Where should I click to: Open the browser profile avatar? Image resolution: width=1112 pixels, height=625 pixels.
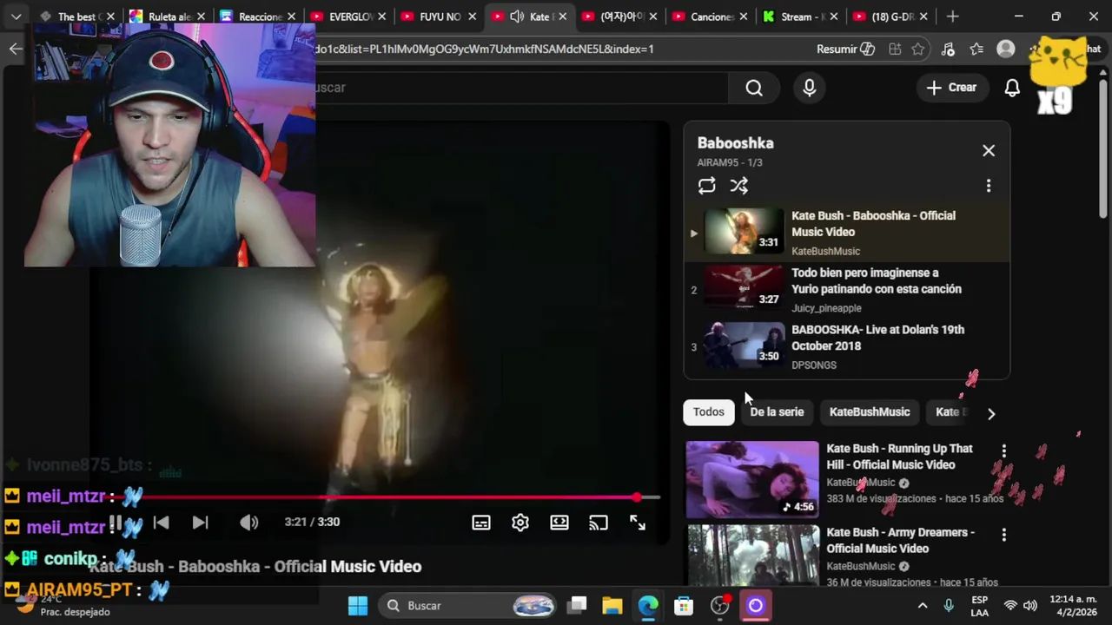[1006, 49]
